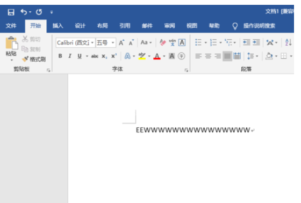Viewport: 301px width, 203px height.
Task: Expand the paste options arrow under 粘贴
Action: pyautogui.click(x=11, y=60)
